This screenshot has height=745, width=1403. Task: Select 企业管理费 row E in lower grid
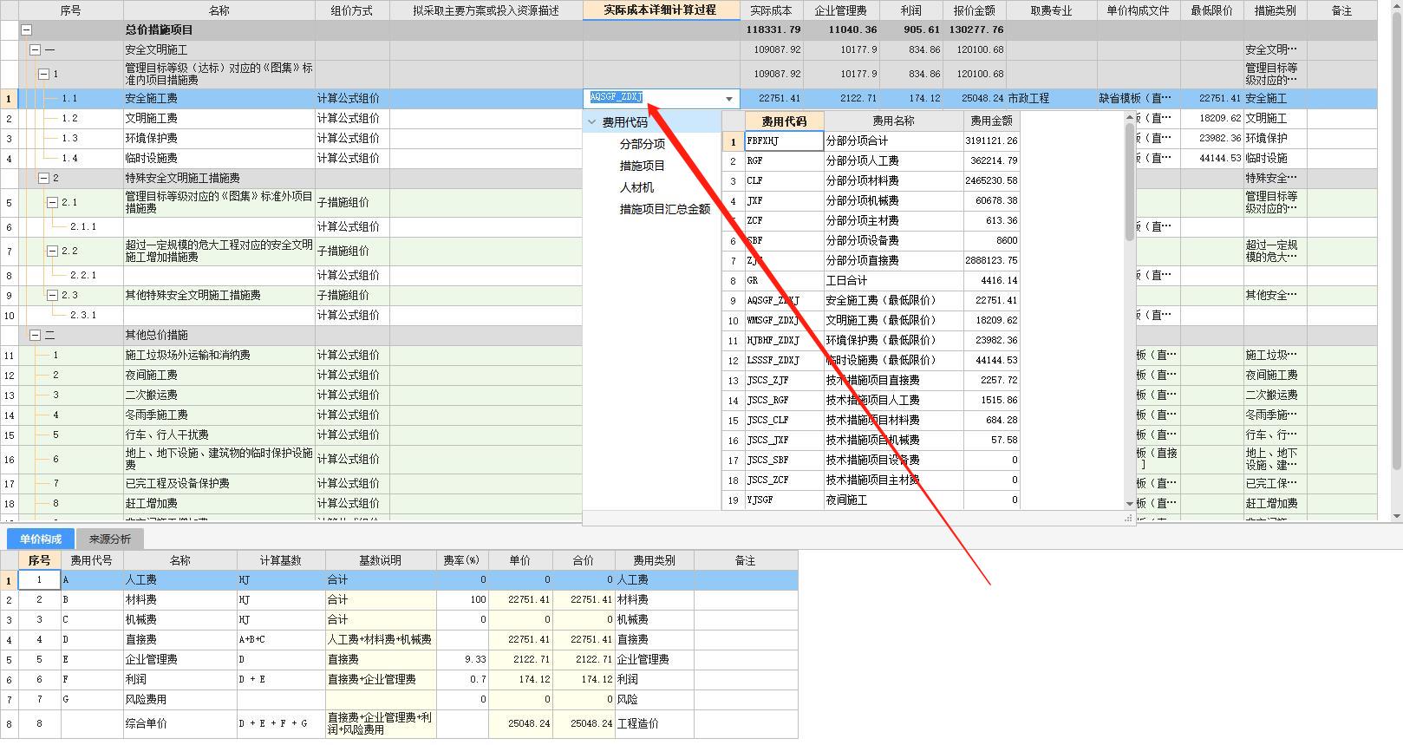tap(399, 659)
